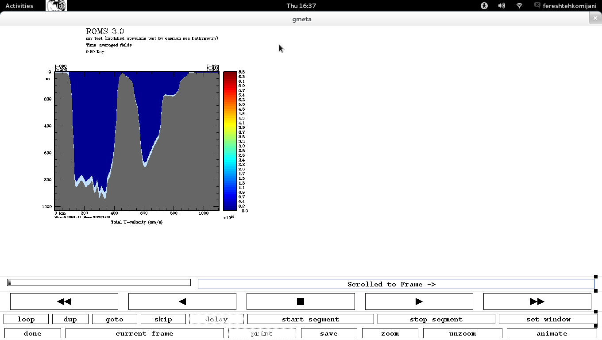The height and width of the screenshot is (340, 602).
Task: Step backward with the left arrow button
Action: pos(182,301)
